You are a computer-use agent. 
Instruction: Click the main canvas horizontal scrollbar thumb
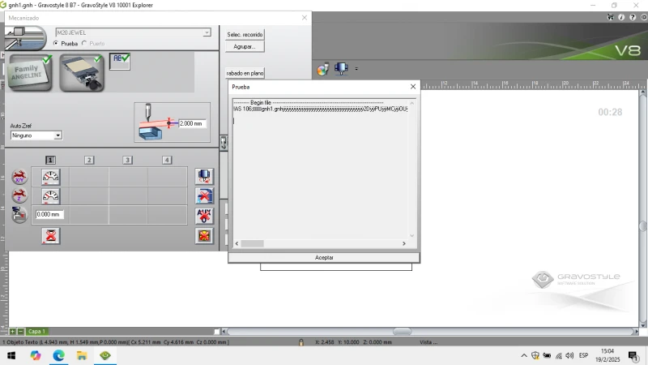point(402,332)
